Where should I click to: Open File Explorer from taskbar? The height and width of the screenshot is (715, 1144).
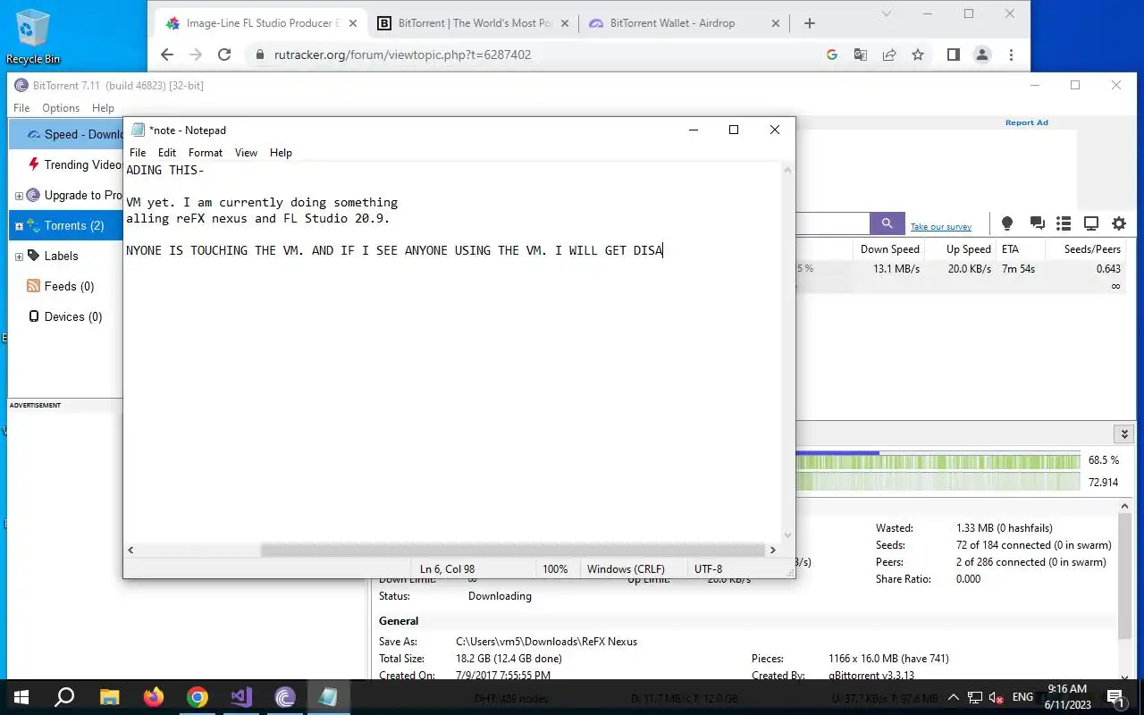tap(109, 697)
